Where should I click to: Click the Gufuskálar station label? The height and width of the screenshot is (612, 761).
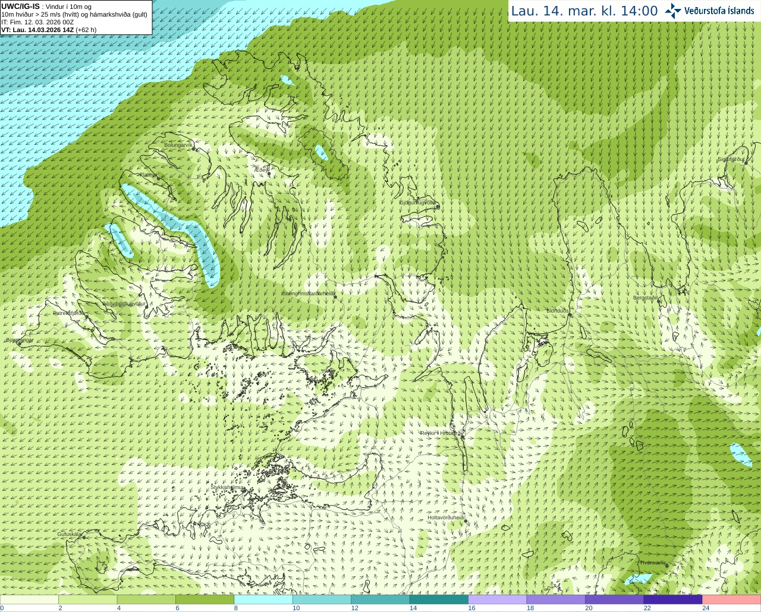pos(70,534)
